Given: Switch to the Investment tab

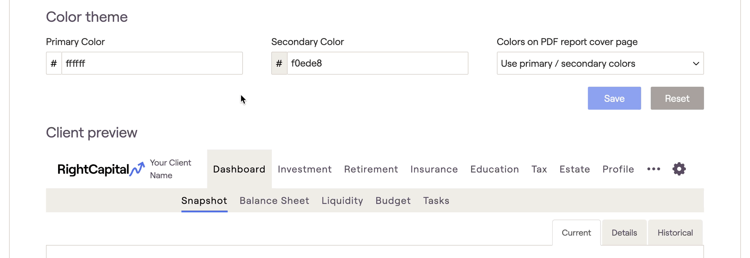Looking at the screenshot, I should (x=304, y=169).
